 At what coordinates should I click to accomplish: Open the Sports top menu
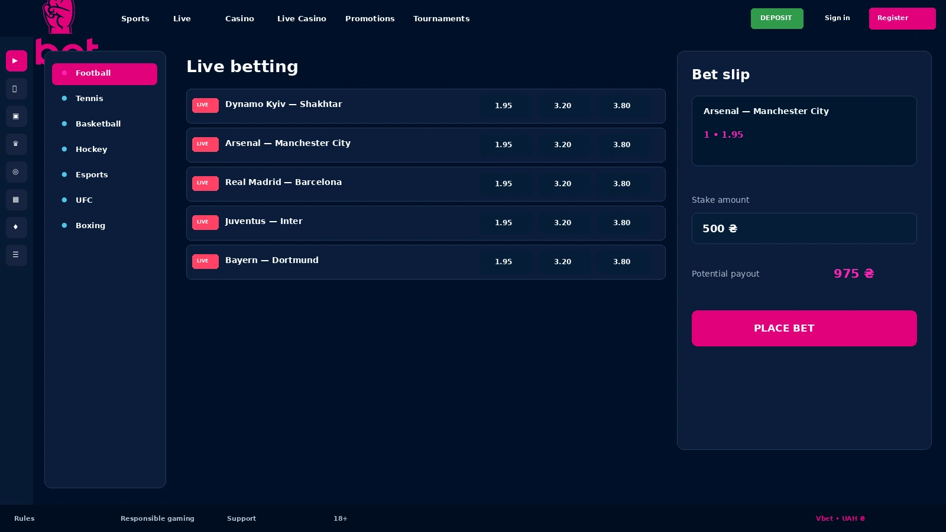pos(135,19)
